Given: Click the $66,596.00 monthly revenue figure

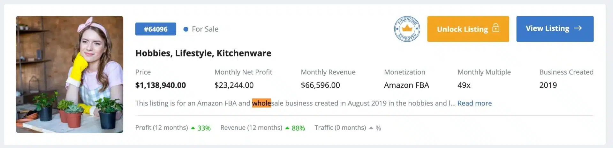Looking at the screenshot, I should (320, 85).
